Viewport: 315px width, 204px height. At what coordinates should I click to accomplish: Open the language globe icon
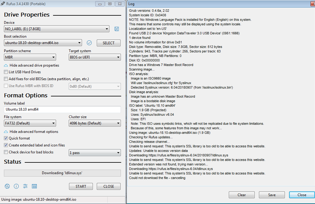coord(7,186)
